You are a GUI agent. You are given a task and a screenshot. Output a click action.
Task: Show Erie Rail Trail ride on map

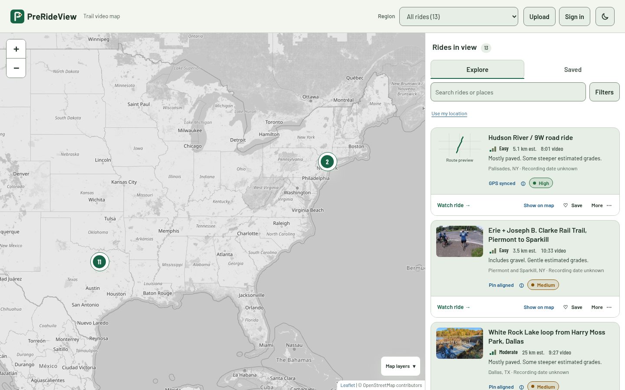click(539, 307)
